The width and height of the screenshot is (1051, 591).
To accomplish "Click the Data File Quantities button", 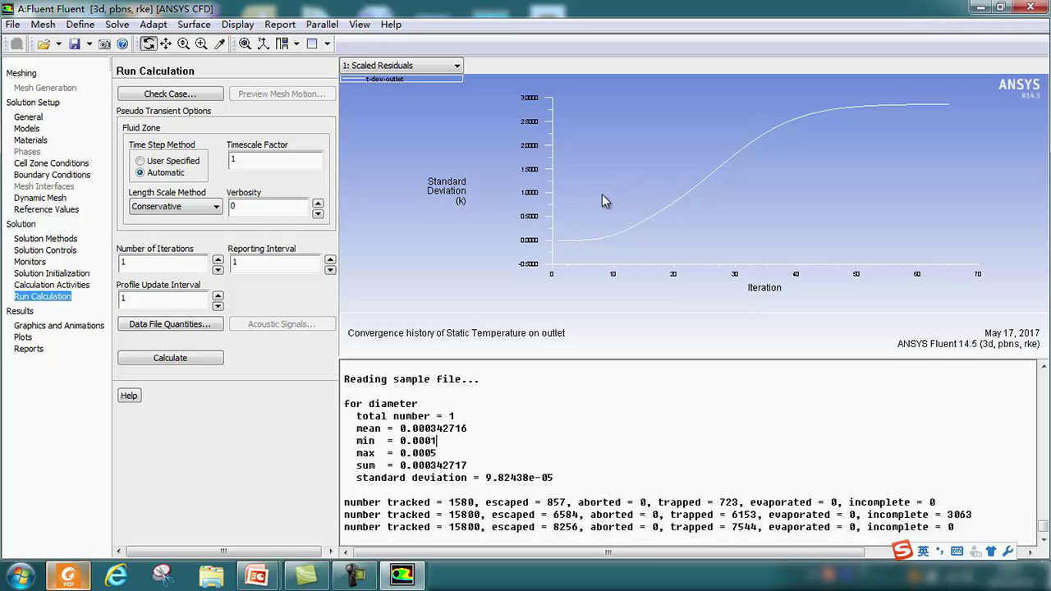I will 171,324.
